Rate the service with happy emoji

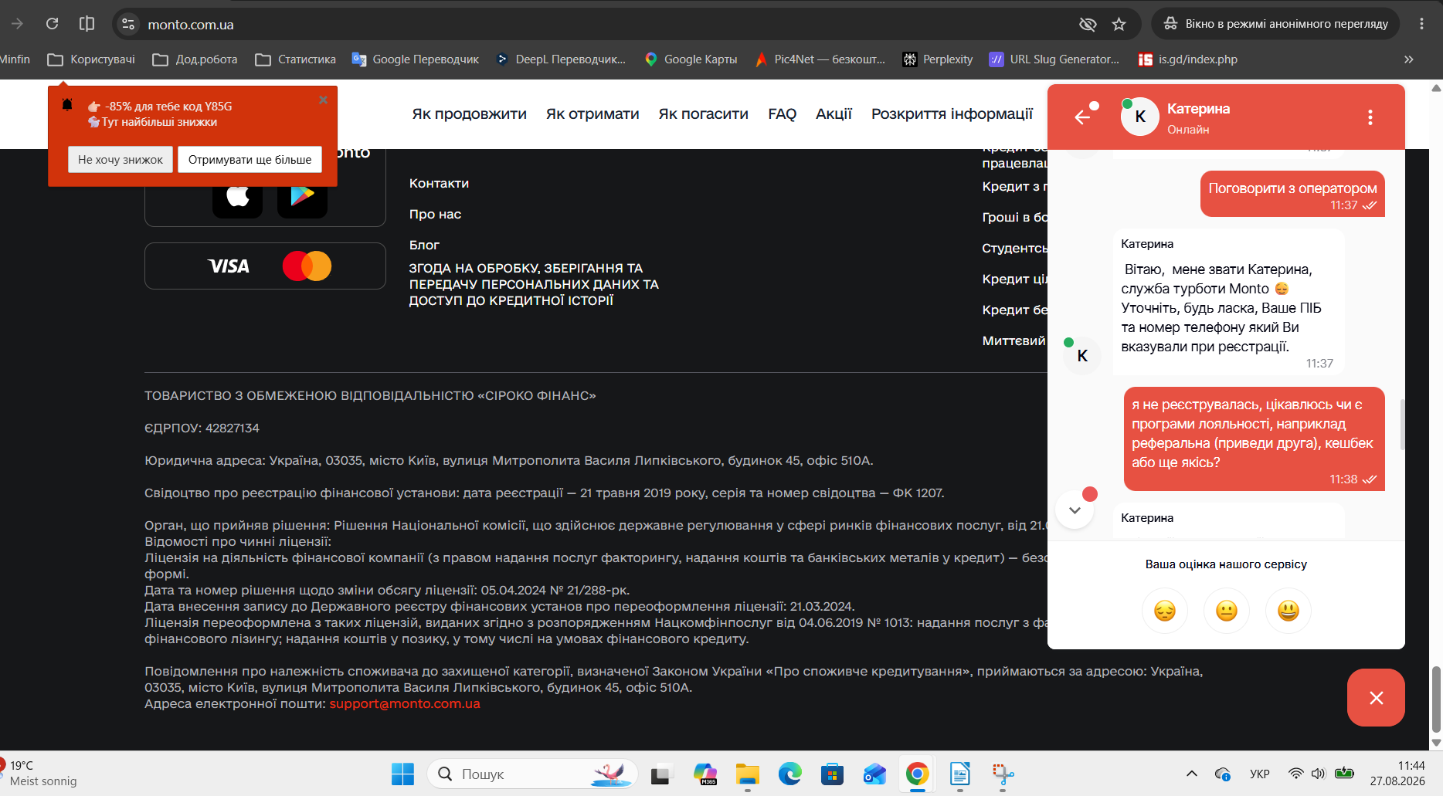point(1289,611)
